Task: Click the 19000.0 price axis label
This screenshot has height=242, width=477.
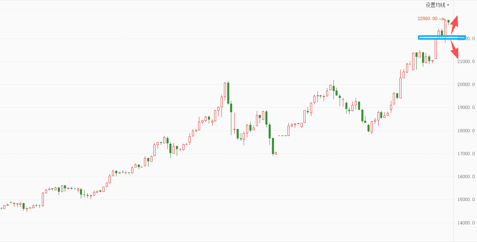Action: point(466,107)
